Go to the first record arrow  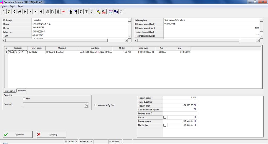click(25, 12)
